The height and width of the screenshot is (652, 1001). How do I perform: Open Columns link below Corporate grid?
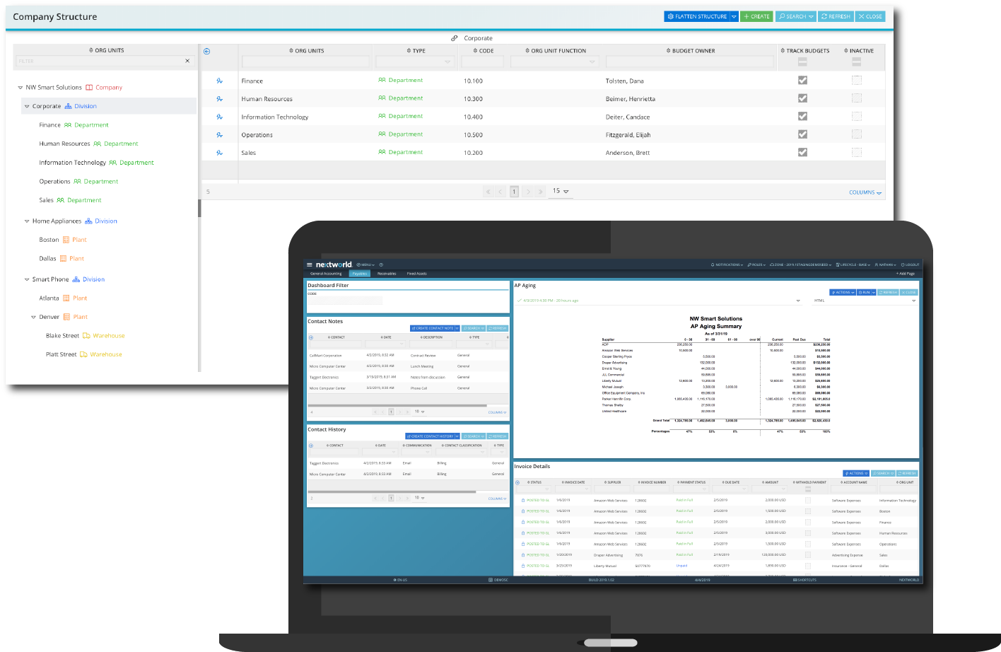point(865,192)
